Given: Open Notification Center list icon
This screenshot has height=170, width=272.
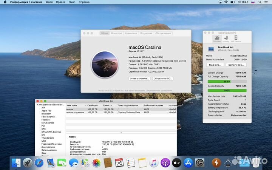Looking at the screenshot, I should coord(266,2).
